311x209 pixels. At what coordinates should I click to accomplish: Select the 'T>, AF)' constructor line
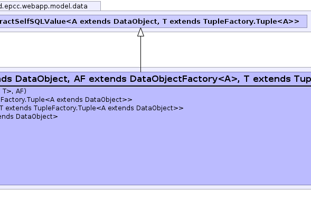click(14, 91)
